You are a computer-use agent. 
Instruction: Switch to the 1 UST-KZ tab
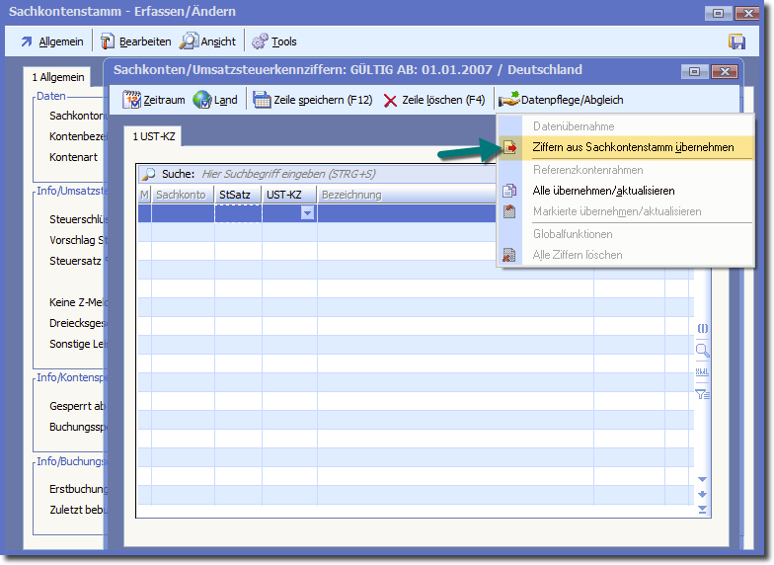(x=152, y=136)
